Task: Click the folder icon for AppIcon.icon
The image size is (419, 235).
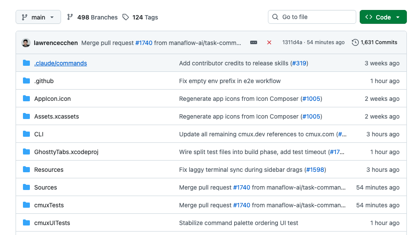Action: point(26,99)
